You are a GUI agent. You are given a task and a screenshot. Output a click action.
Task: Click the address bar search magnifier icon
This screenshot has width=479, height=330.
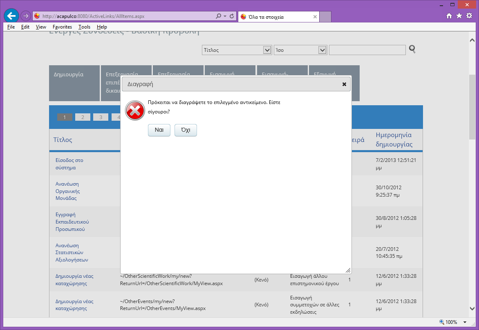(x=218, y=16)
